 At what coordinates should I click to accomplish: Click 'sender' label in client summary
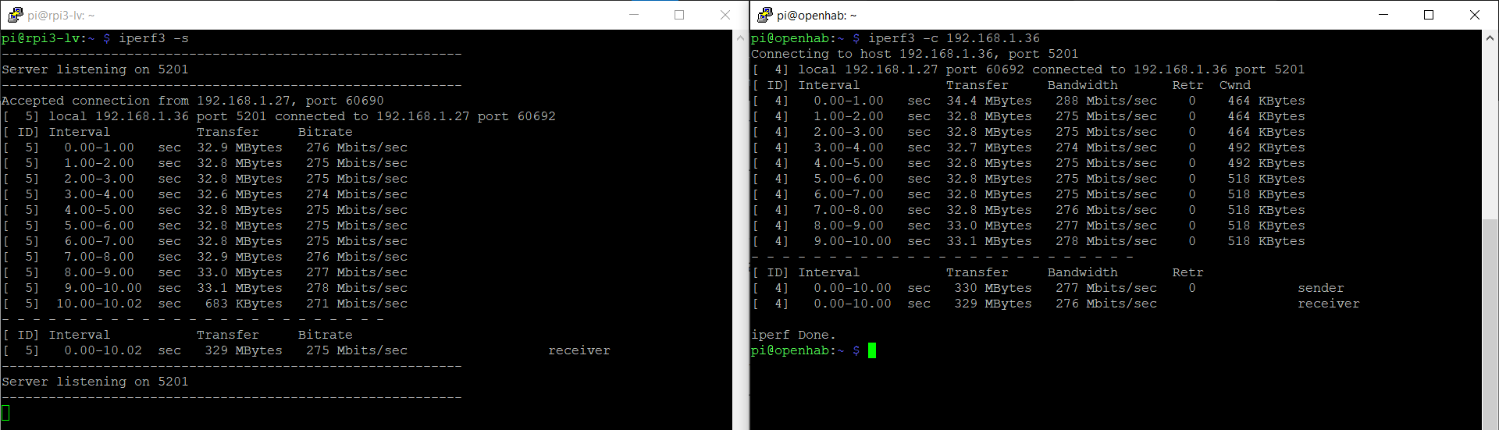coord(1321,288)
